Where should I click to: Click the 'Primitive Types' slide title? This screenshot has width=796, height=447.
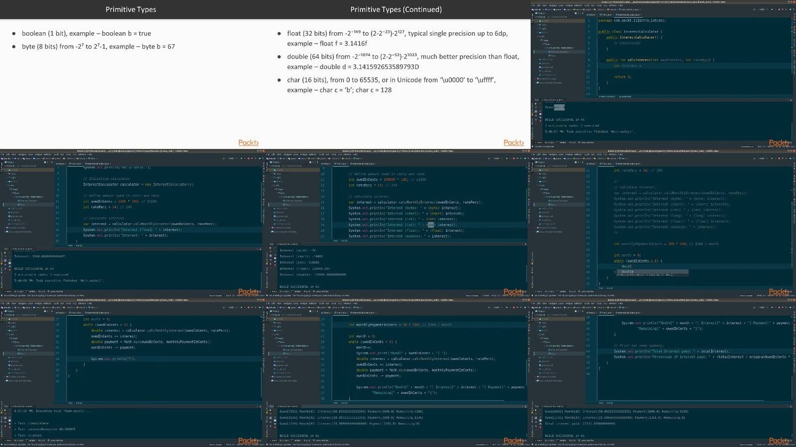pyautogui.click(x=131, y=9)
